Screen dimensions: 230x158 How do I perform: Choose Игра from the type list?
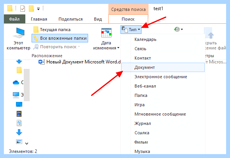[163, 105]
